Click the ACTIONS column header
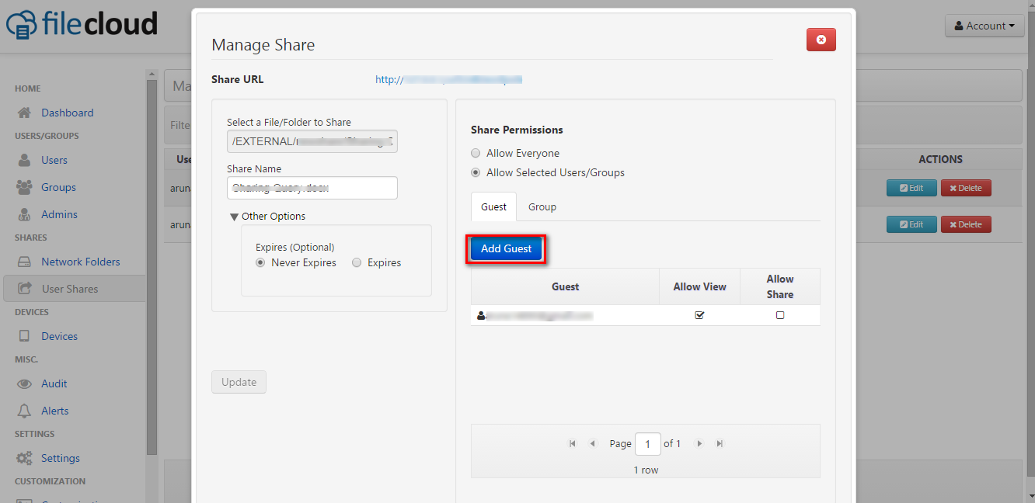 [x=940, y=159]
